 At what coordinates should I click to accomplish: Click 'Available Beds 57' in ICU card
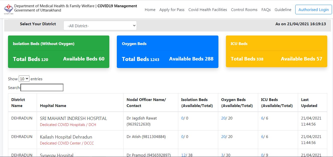(301, 59)
